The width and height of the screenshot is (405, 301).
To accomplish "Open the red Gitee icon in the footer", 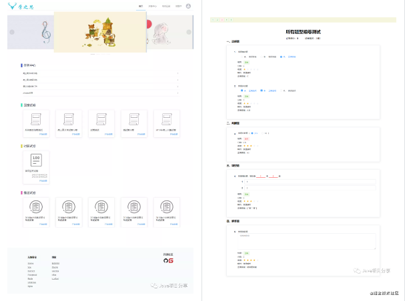I will [x=171, y=261].
